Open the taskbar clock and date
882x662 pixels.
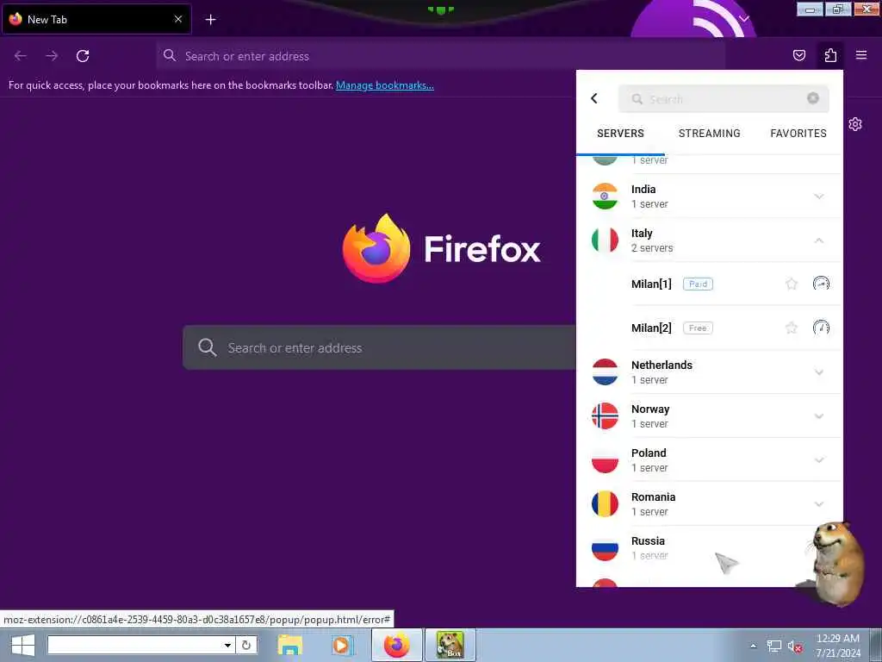(x=838, y=646)
